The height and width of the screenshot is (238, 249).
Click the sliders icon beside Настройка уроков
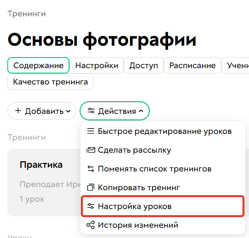[x=91, y=206]
